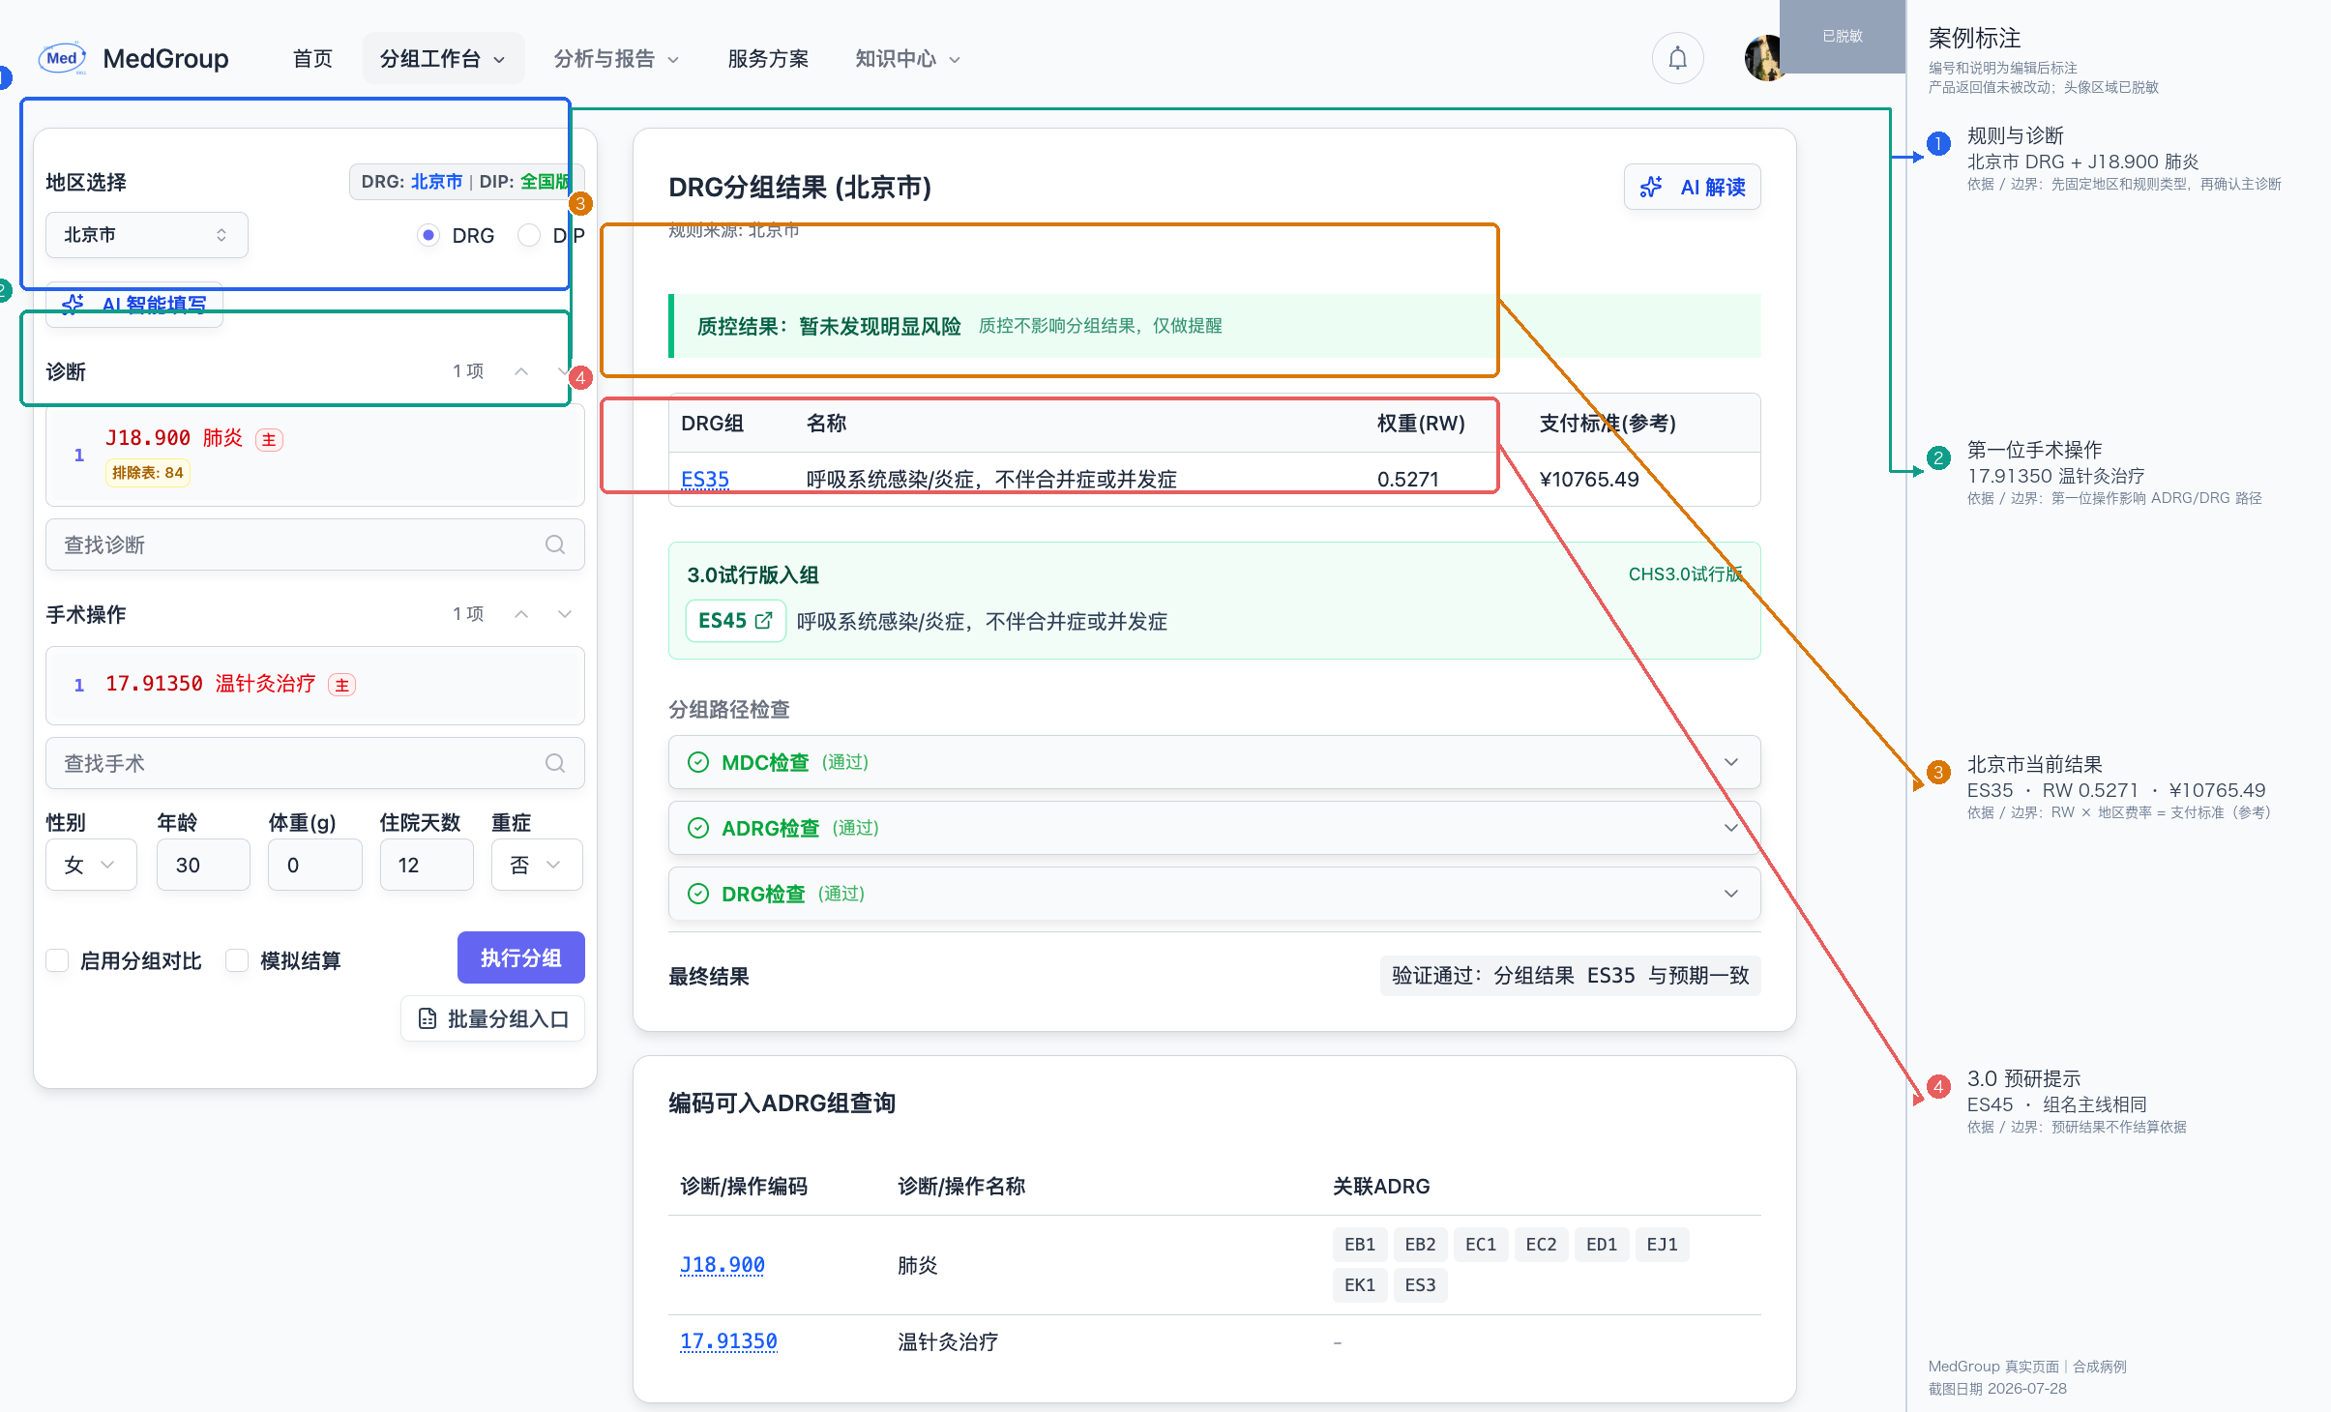Click the MDC检查 passed check icon
The width and height of the screenshot is (2331, 1412).
[x=698, y=762]
